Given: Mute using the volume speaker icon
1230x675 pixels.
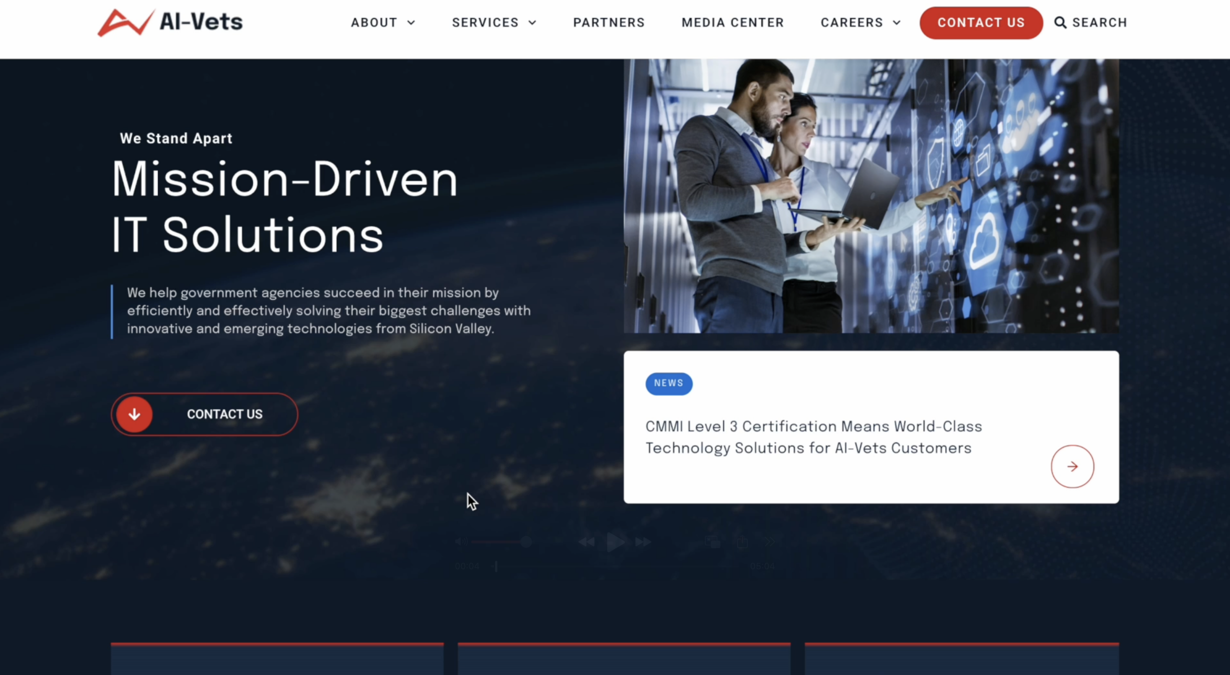Looking at the screenshot, I should (461, 542).
